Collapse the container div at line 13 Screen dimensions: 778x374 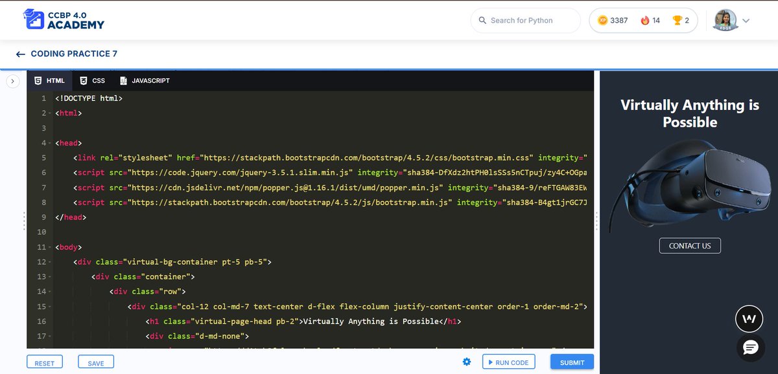(x=50, y=277)
